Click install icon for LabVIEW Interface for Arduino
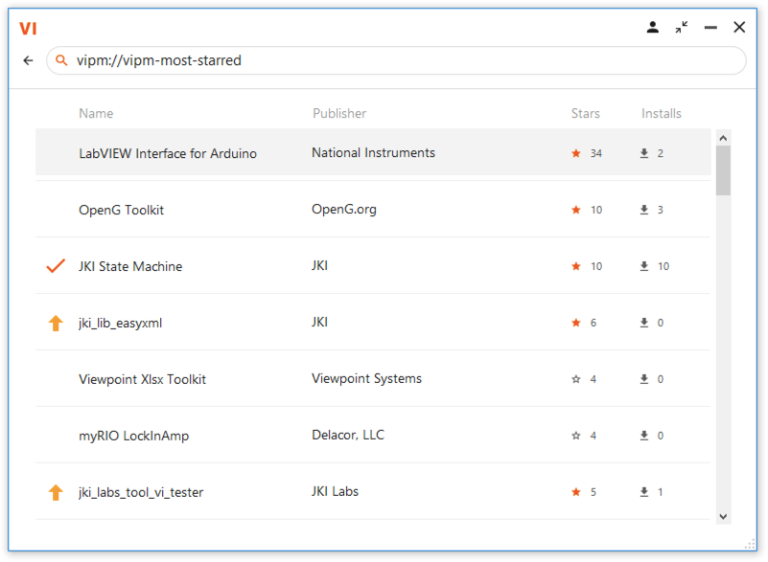This screenshot has width=768, height=562. [644, 153]
